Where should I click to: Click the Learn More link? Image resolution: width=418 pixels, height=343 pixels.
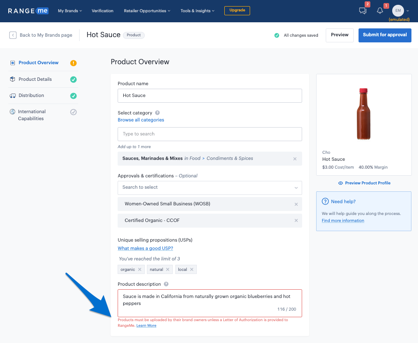(146, 326)
